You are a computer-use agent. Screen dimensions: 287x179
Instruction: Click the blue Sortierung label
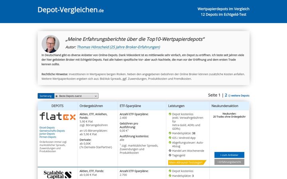point(46,96)
